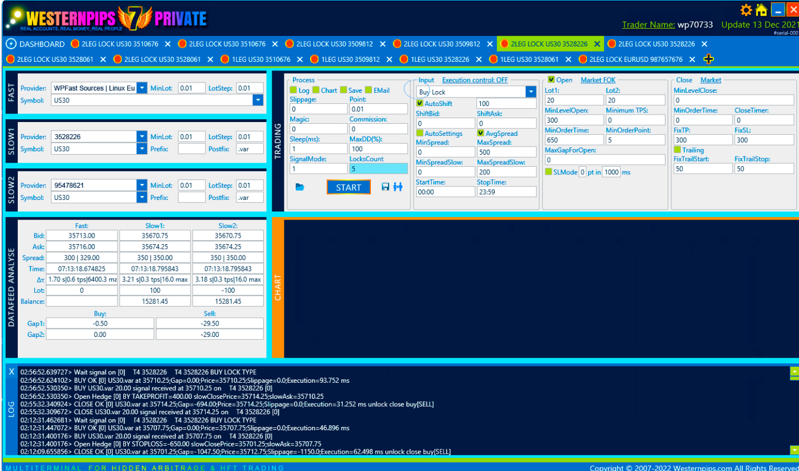Open the Fast Provider dropdown
Viewport: 799px width, 471px height.
coord(142,88)
